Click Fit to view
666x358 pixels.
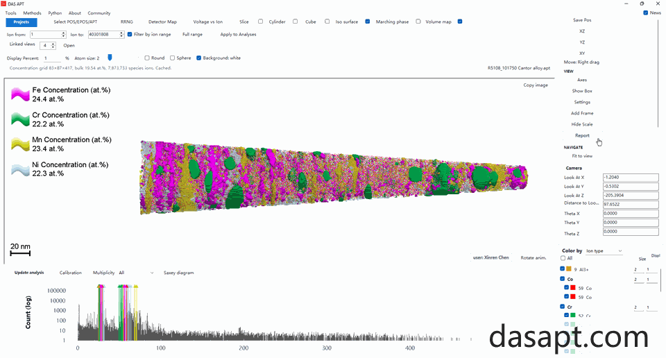(582, 156)
